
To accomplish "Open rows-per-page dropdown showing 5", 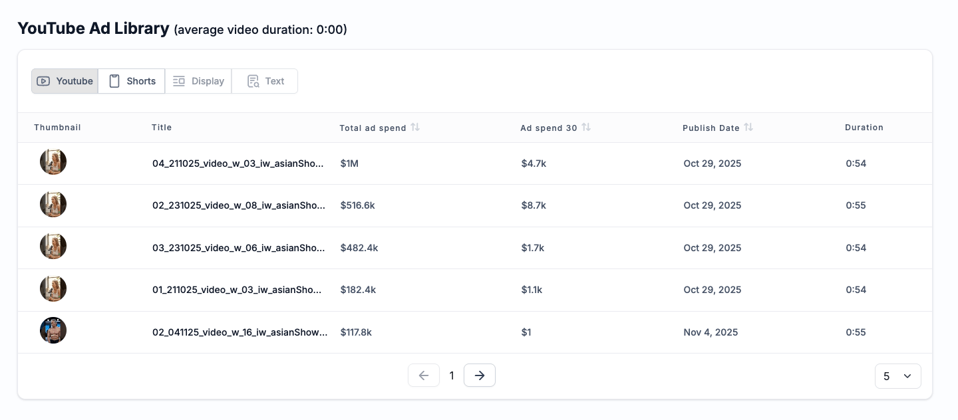I will click(x=897, y=376).
